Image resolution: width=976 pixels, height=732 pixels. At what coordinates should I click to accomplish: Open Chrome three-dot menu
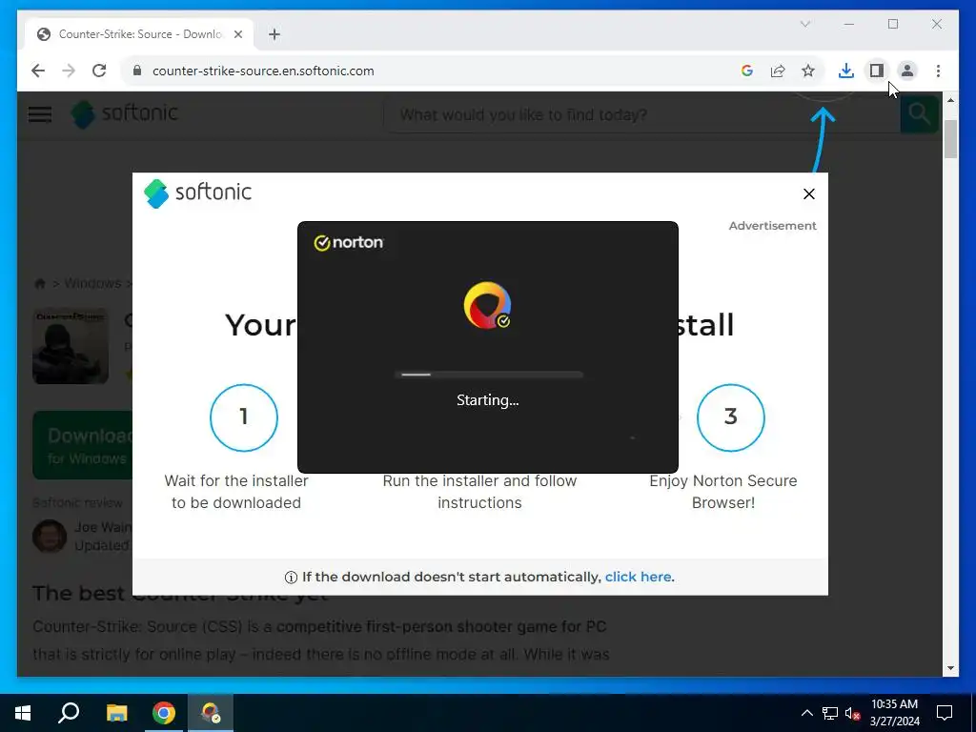click(938, 71)
